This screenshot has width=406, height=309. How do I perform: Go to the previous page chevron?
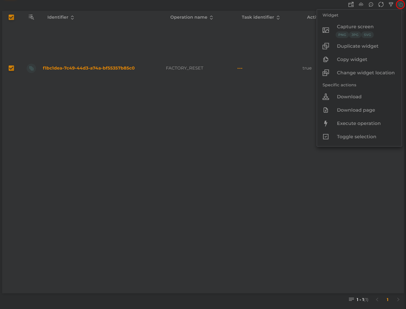coord(377,300)
